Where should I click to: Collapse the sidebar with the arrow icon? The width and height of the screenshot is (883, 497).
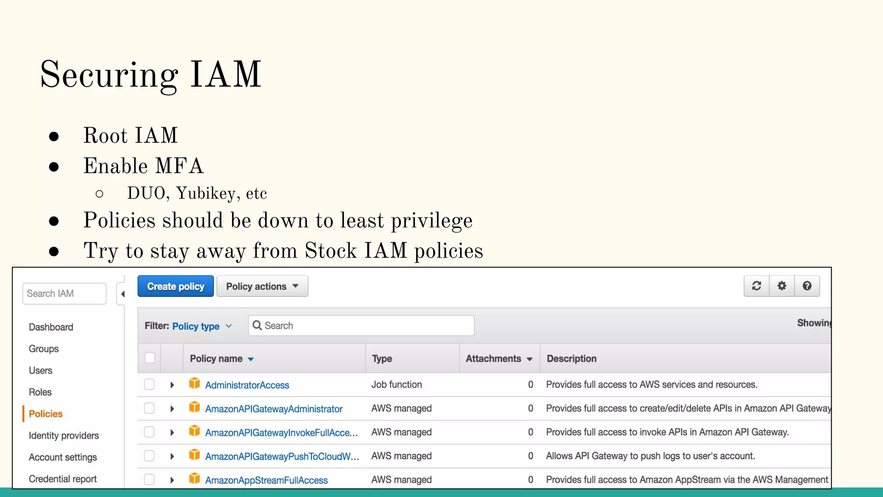(x=123, y=294)
